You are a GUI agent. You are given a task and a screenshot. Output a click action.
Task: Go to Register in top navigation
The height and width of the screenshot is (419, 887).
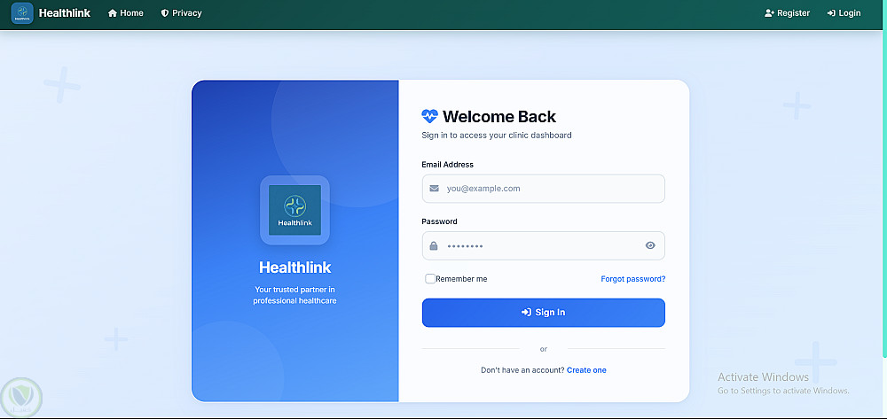[x=787, y=13]
